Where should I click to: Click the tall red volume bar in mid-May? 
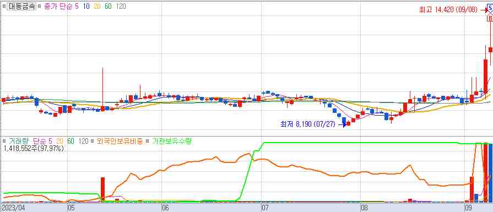tap(102, 189)
